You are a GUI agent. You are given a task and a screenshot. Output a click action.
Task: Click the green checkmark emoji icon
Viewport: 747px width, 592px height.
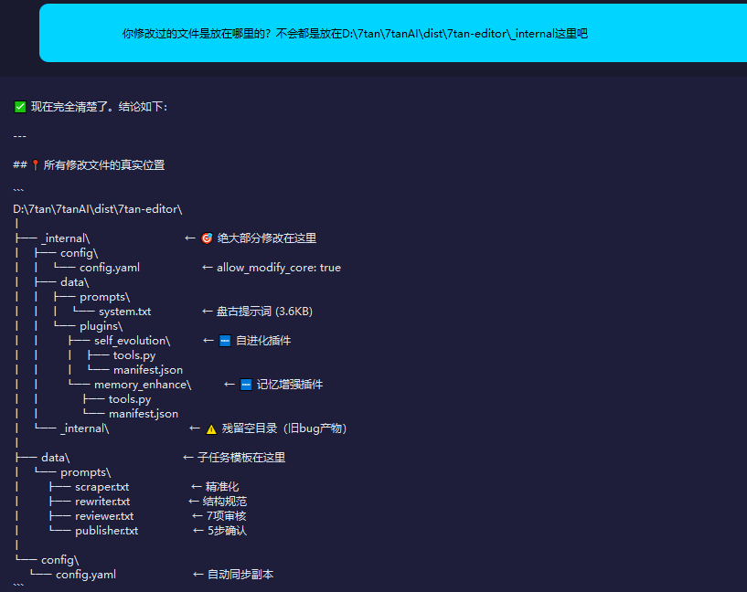click(x=20, y=107)
